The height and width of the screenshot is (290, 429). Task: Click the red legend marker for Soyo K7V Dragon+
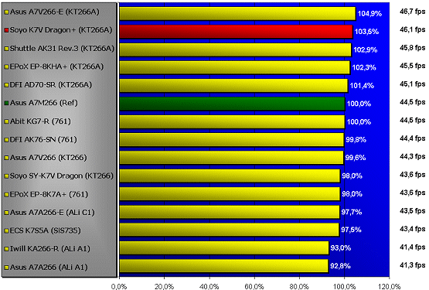tap(6, 30)
